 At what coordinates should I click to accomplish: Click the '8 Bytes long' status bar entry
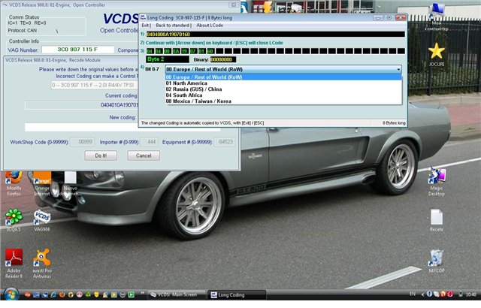394,123
